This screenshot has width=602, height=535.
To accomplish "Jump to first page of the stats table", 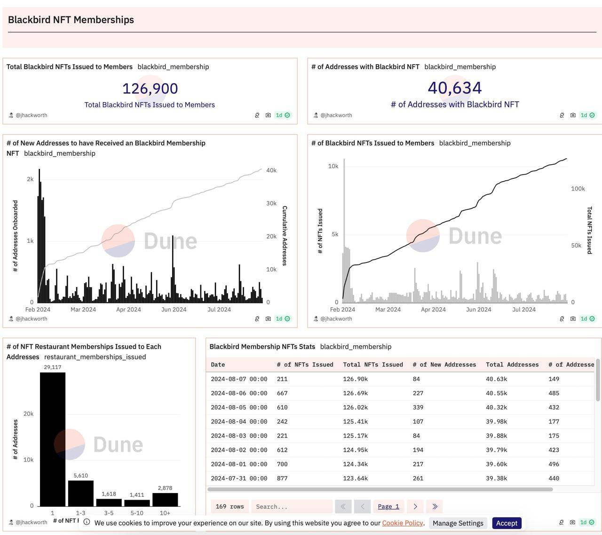I will pyautogui.click(x=343, y=506).
